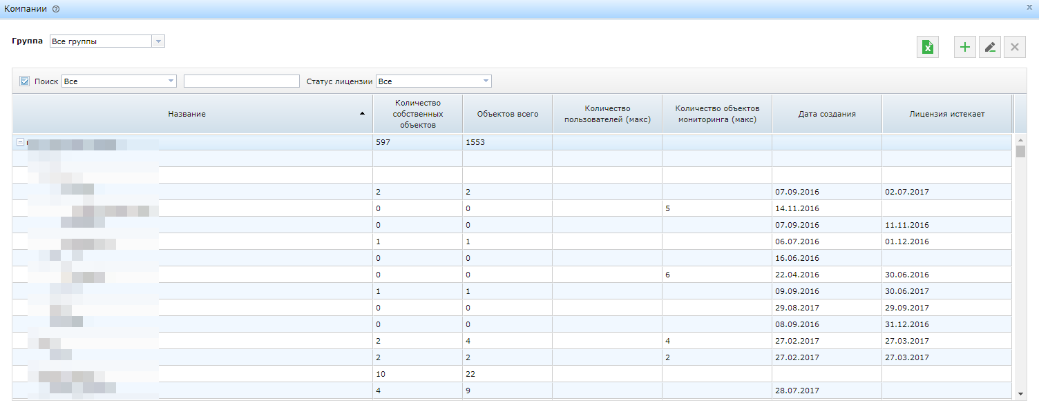Export the companies list to Excel

click(928, 47)
